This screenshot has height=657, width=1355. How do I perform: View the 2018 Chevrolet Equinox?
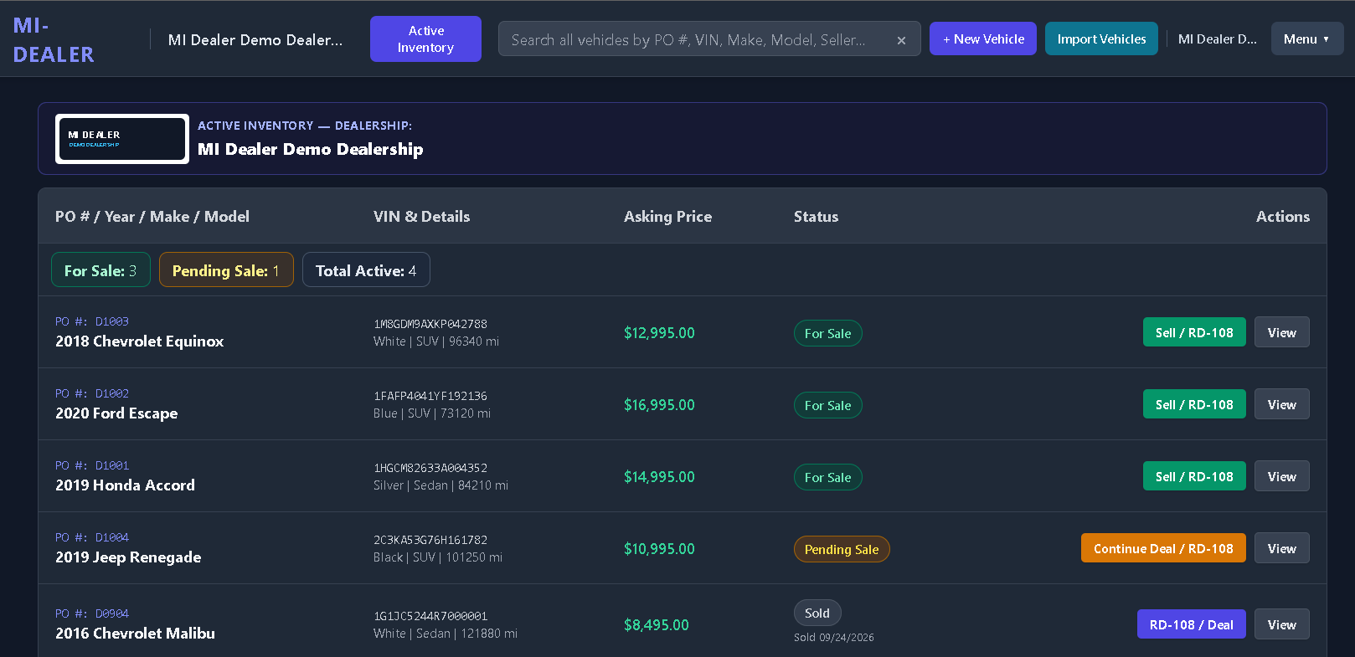(1281, 332)
